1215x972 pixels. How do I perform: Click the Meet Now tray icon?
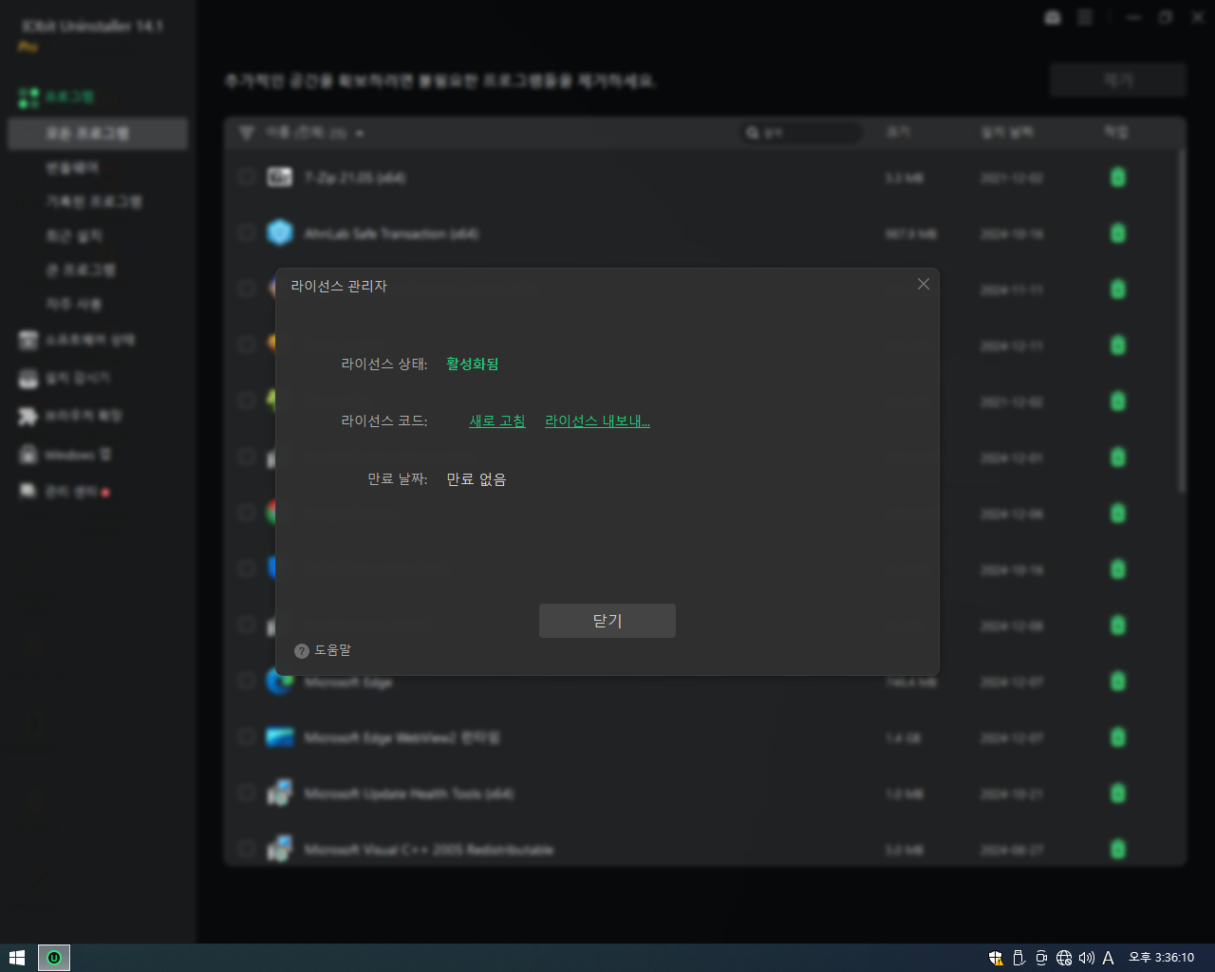(1041, 958)
